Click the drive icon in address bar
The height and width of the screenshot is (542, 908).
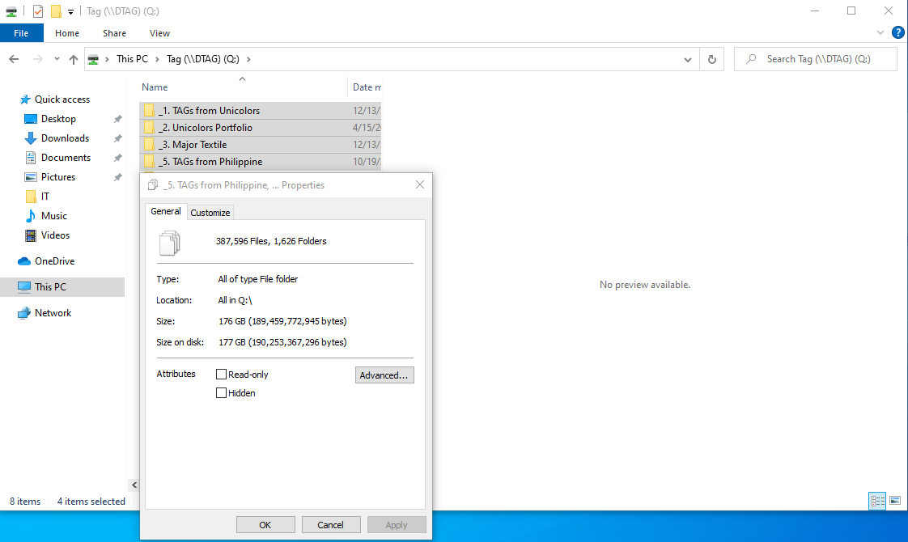click(92, 59)
